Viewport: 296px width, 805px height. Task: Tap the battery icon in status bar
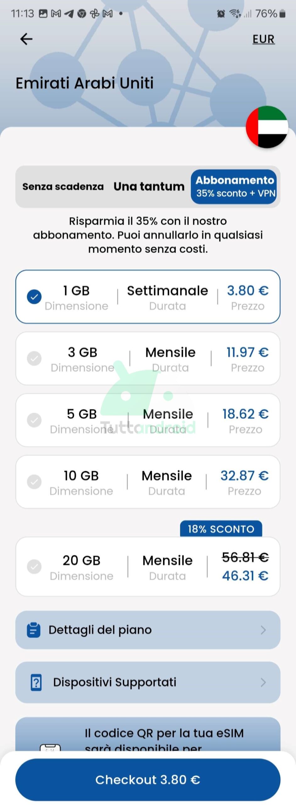point(282,14)
